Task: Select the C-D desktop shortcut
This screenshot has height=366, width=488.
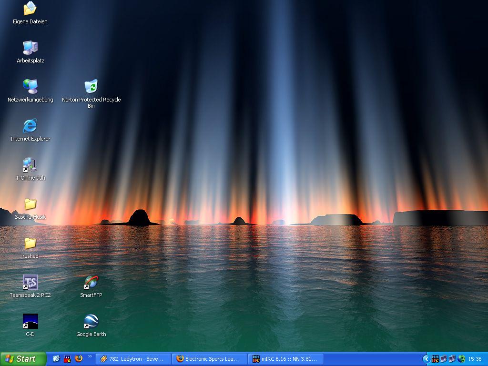Action: [30, 321]
